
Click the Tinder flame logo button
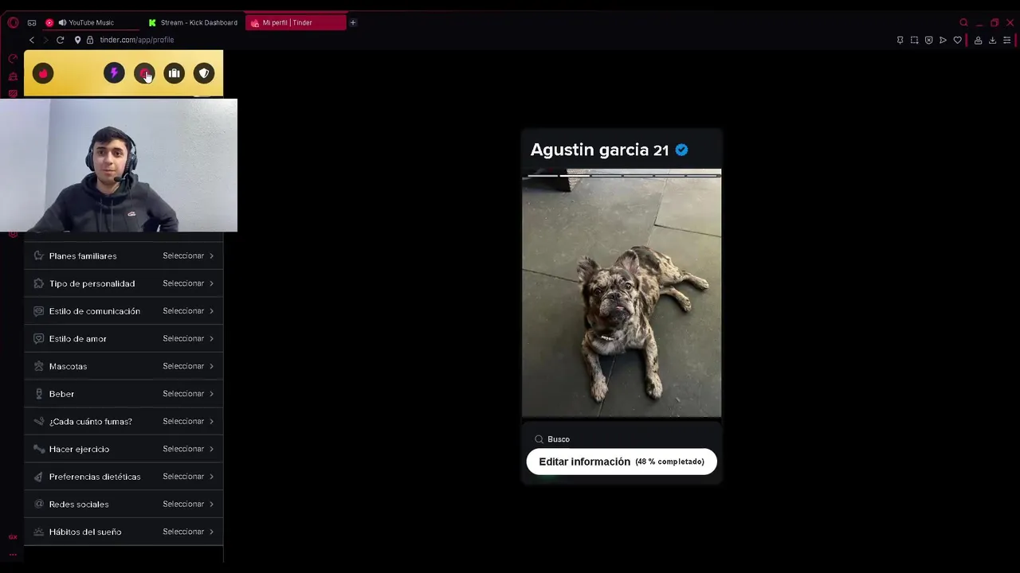click(43, 73)
